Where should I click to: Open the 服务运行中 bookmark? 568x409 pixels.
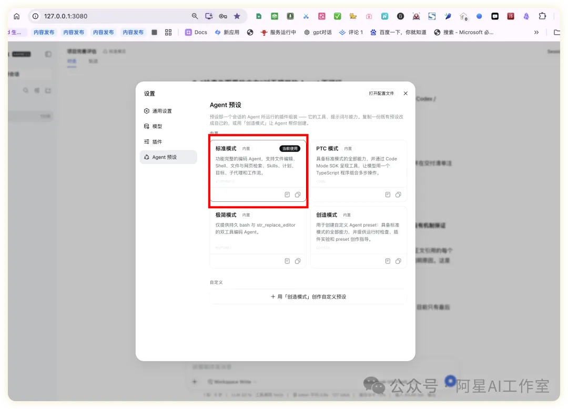tap(278, 32)
